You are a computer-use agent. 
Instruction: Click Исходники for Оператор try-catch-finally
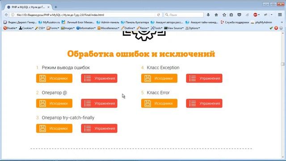pos(54,128)
